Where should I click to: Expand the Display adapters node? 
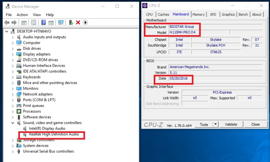[x=12, y=54]
